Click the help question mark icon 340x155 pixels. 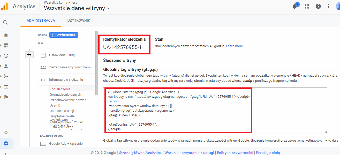pyautogui.click(x=318, y=6)
